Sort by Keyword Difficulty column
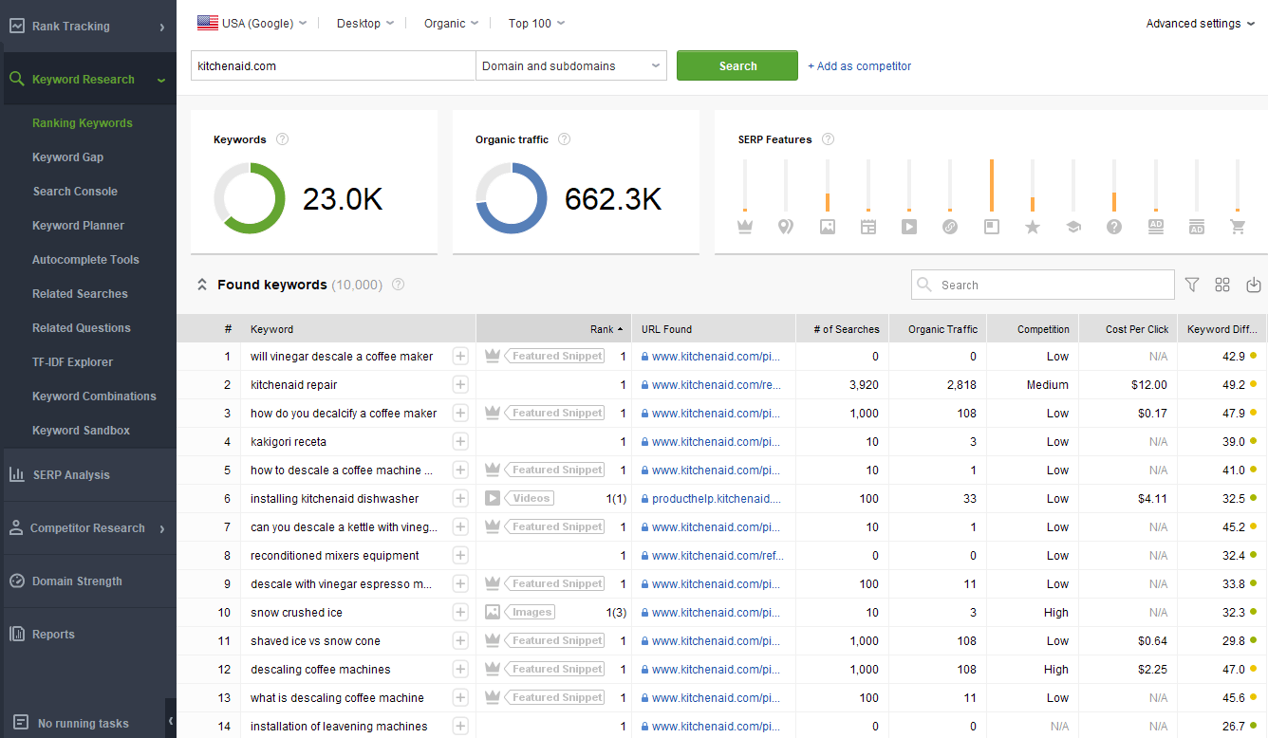 pos(1221,329)
